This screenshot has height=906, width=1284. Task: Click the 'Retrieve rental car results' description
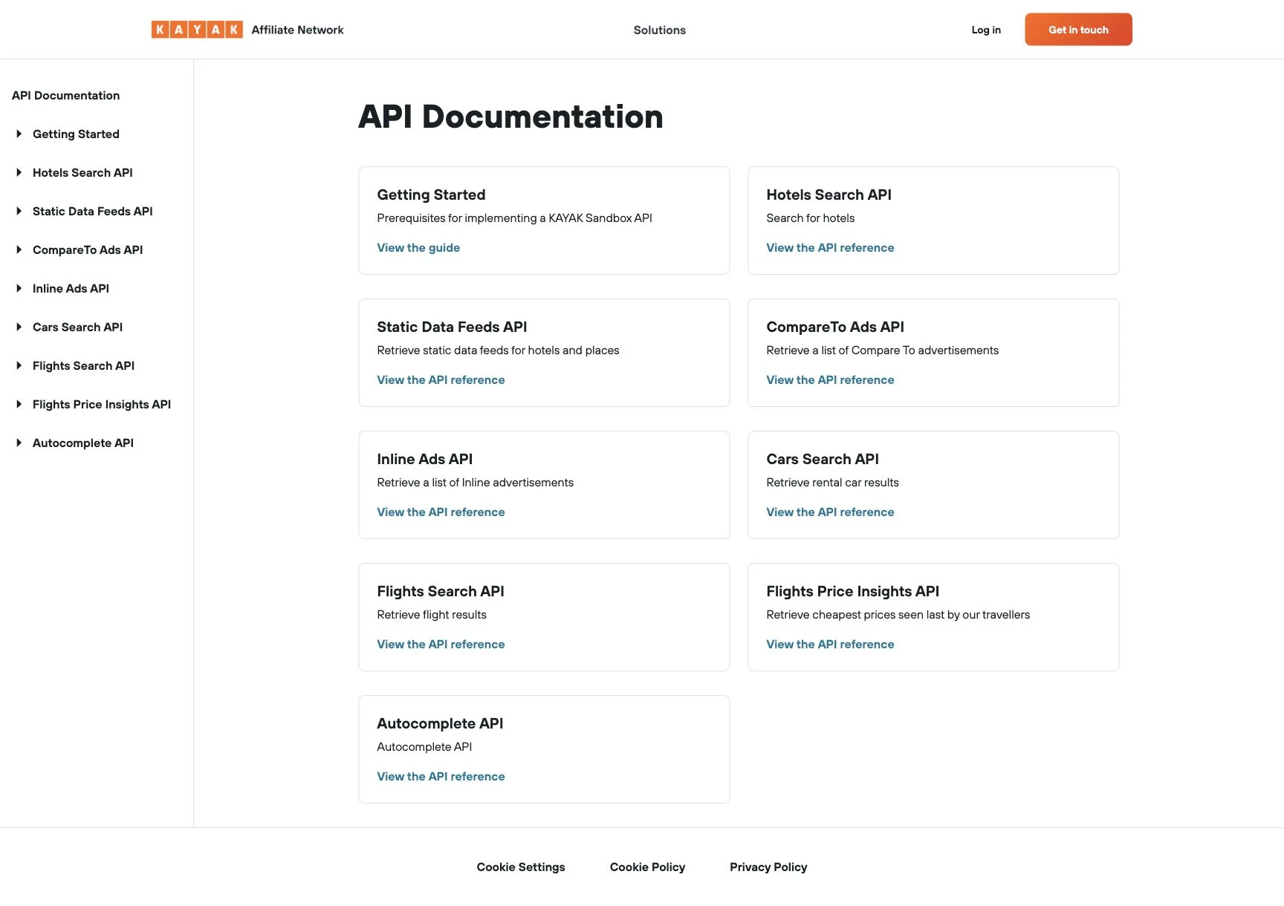click(x=832, y=482)
